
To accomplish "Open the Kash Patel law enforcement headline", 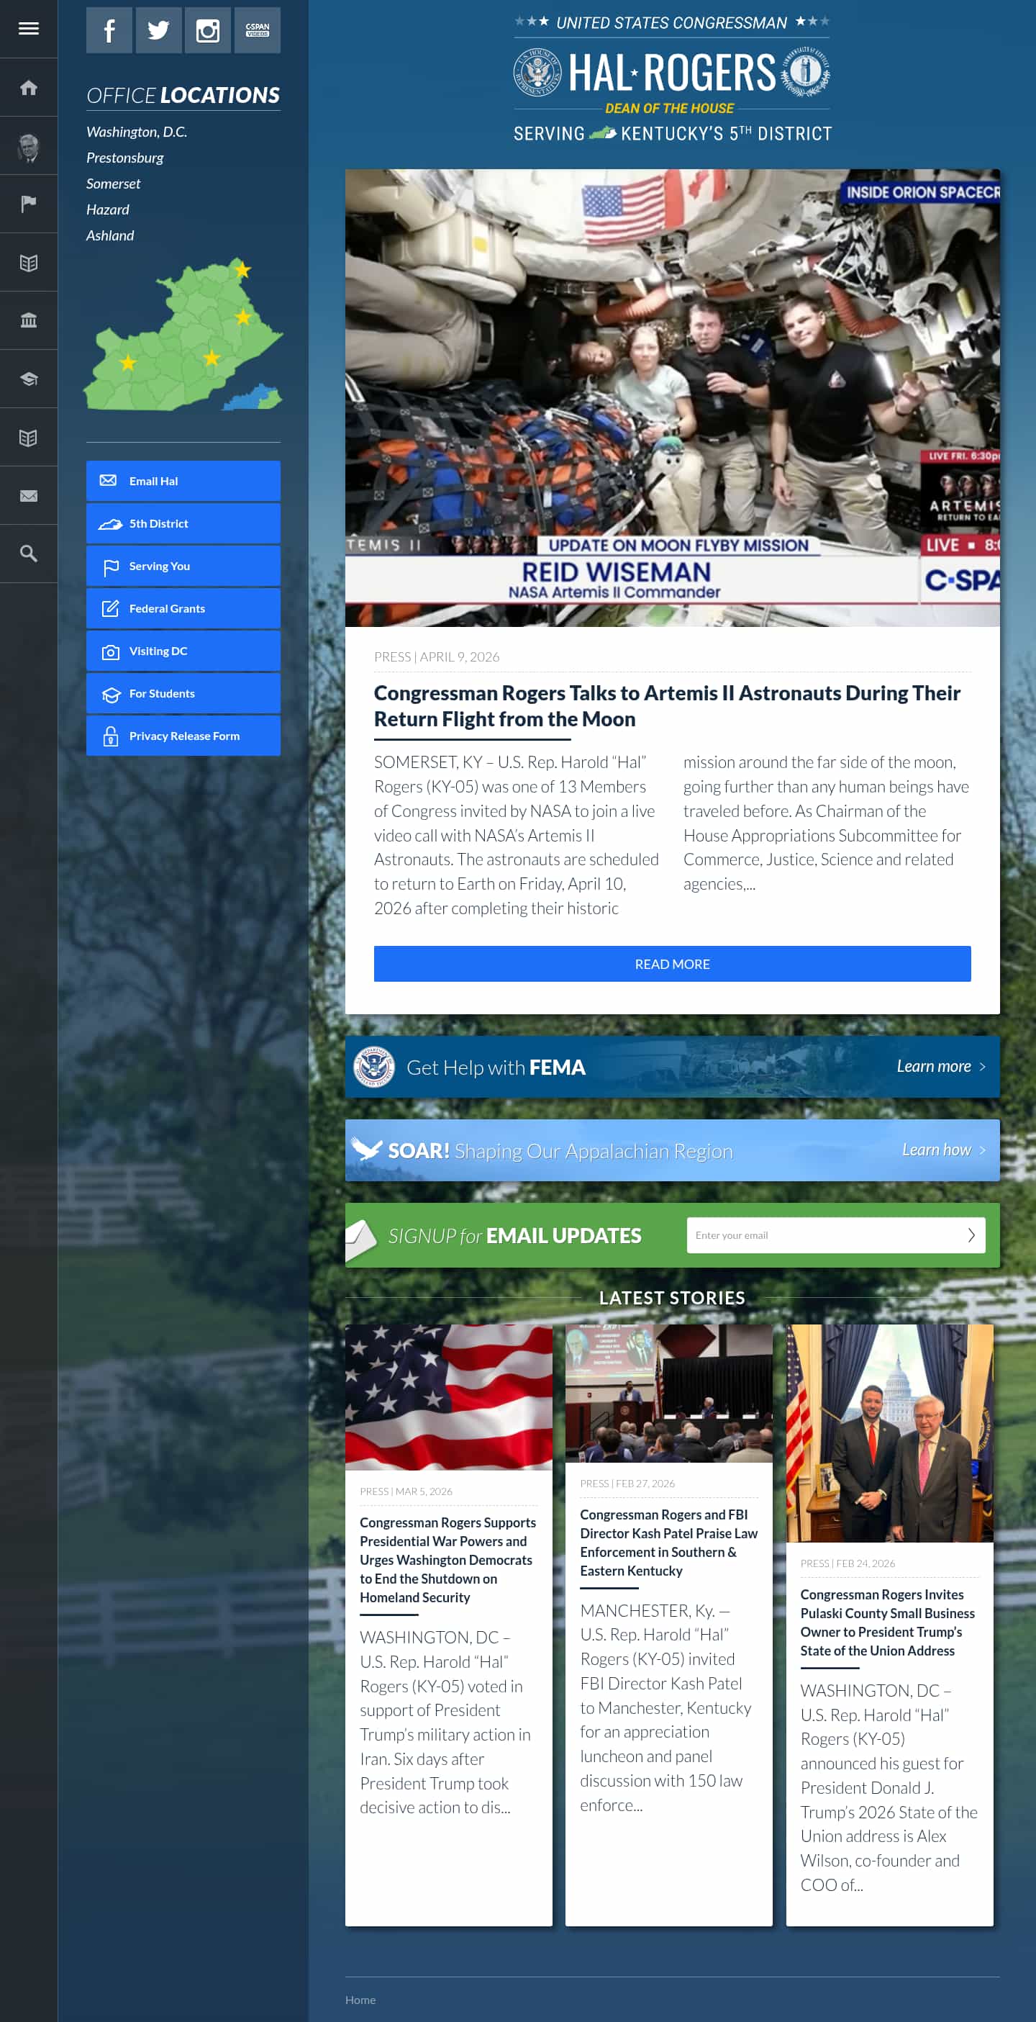I will 669,1543.
